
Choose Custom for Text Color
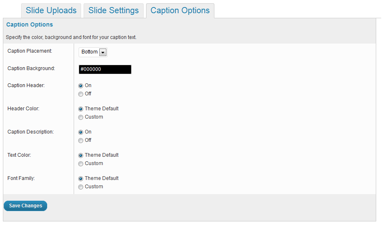click(x=81, y=164)
